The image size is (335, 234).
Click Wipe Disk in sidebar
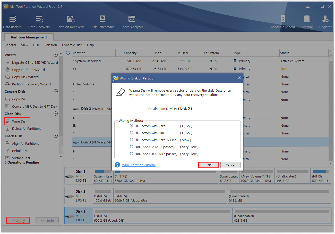click(x=17, y=121)
